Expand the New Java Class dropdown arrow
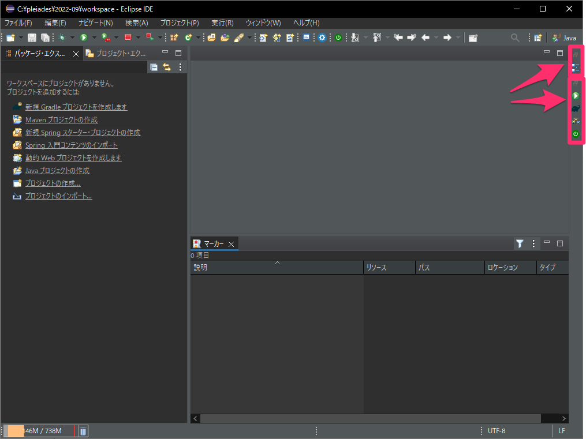The width and height of the screenshot is (586, 439). (x=198, y=37)
